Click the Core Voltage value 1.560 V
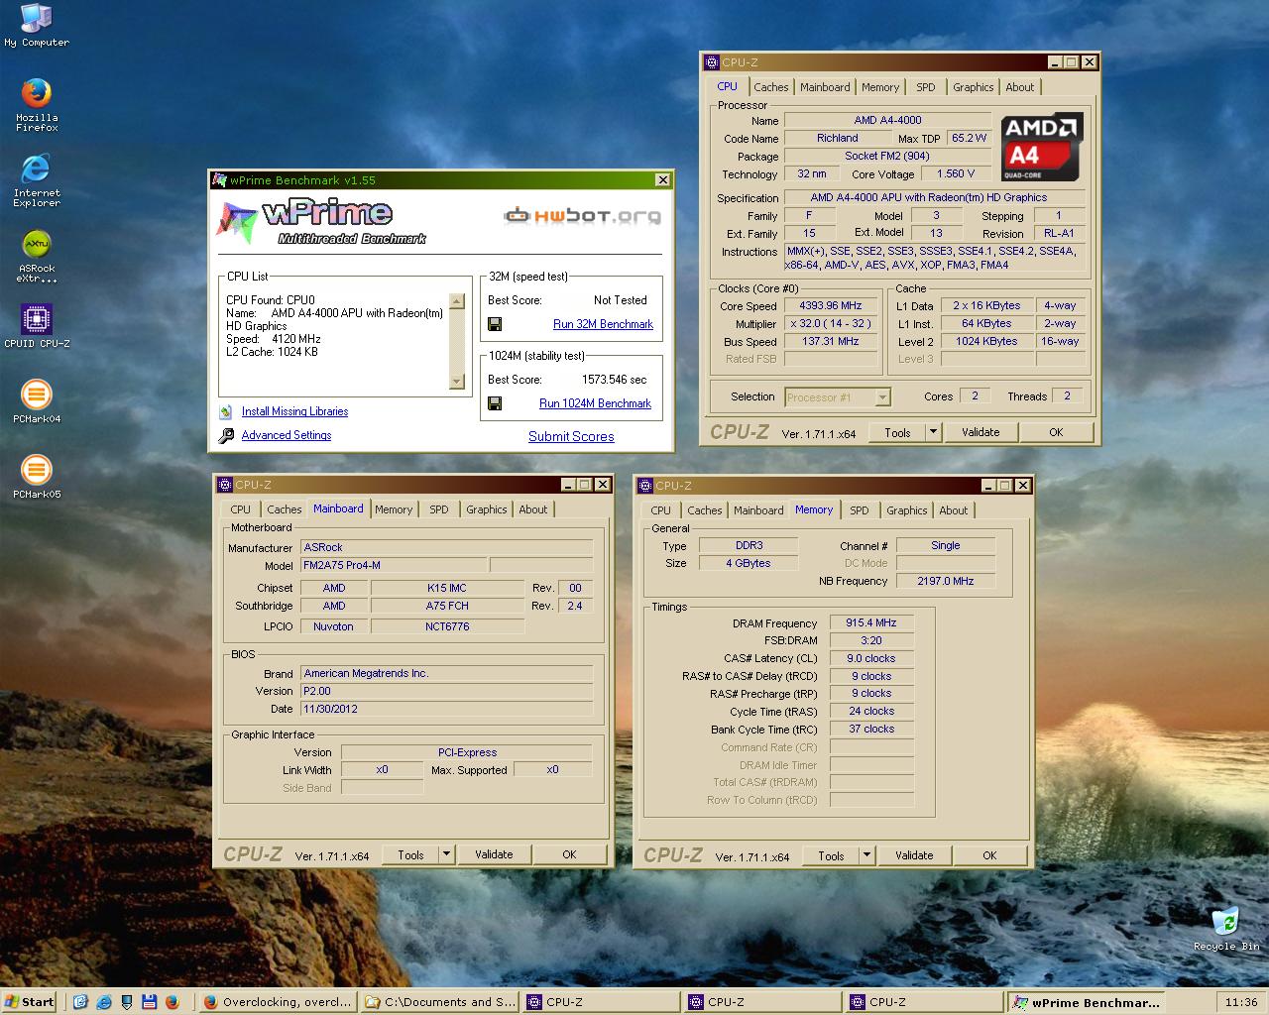1269x1015 pixels. 956,173
